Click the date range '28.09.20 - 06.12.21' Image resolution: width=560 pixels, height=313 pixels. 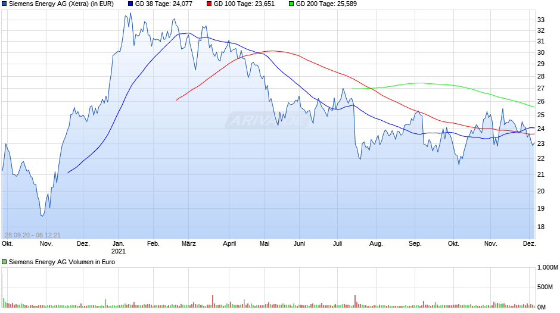click(x=33, y=235)
